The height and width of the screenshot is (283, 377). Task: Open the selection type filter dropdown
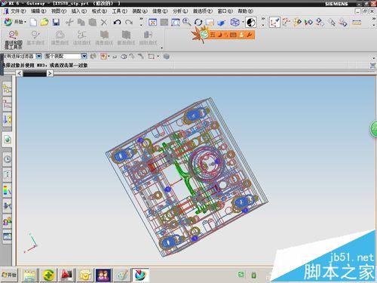click(x=39, y=56)
